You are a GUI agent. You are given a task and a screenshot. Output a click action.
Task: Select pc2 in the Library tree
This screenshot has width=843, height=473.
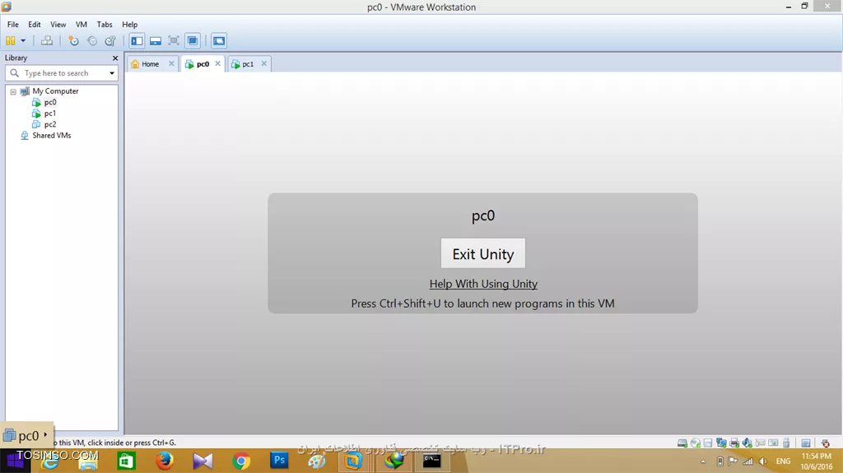50,124
